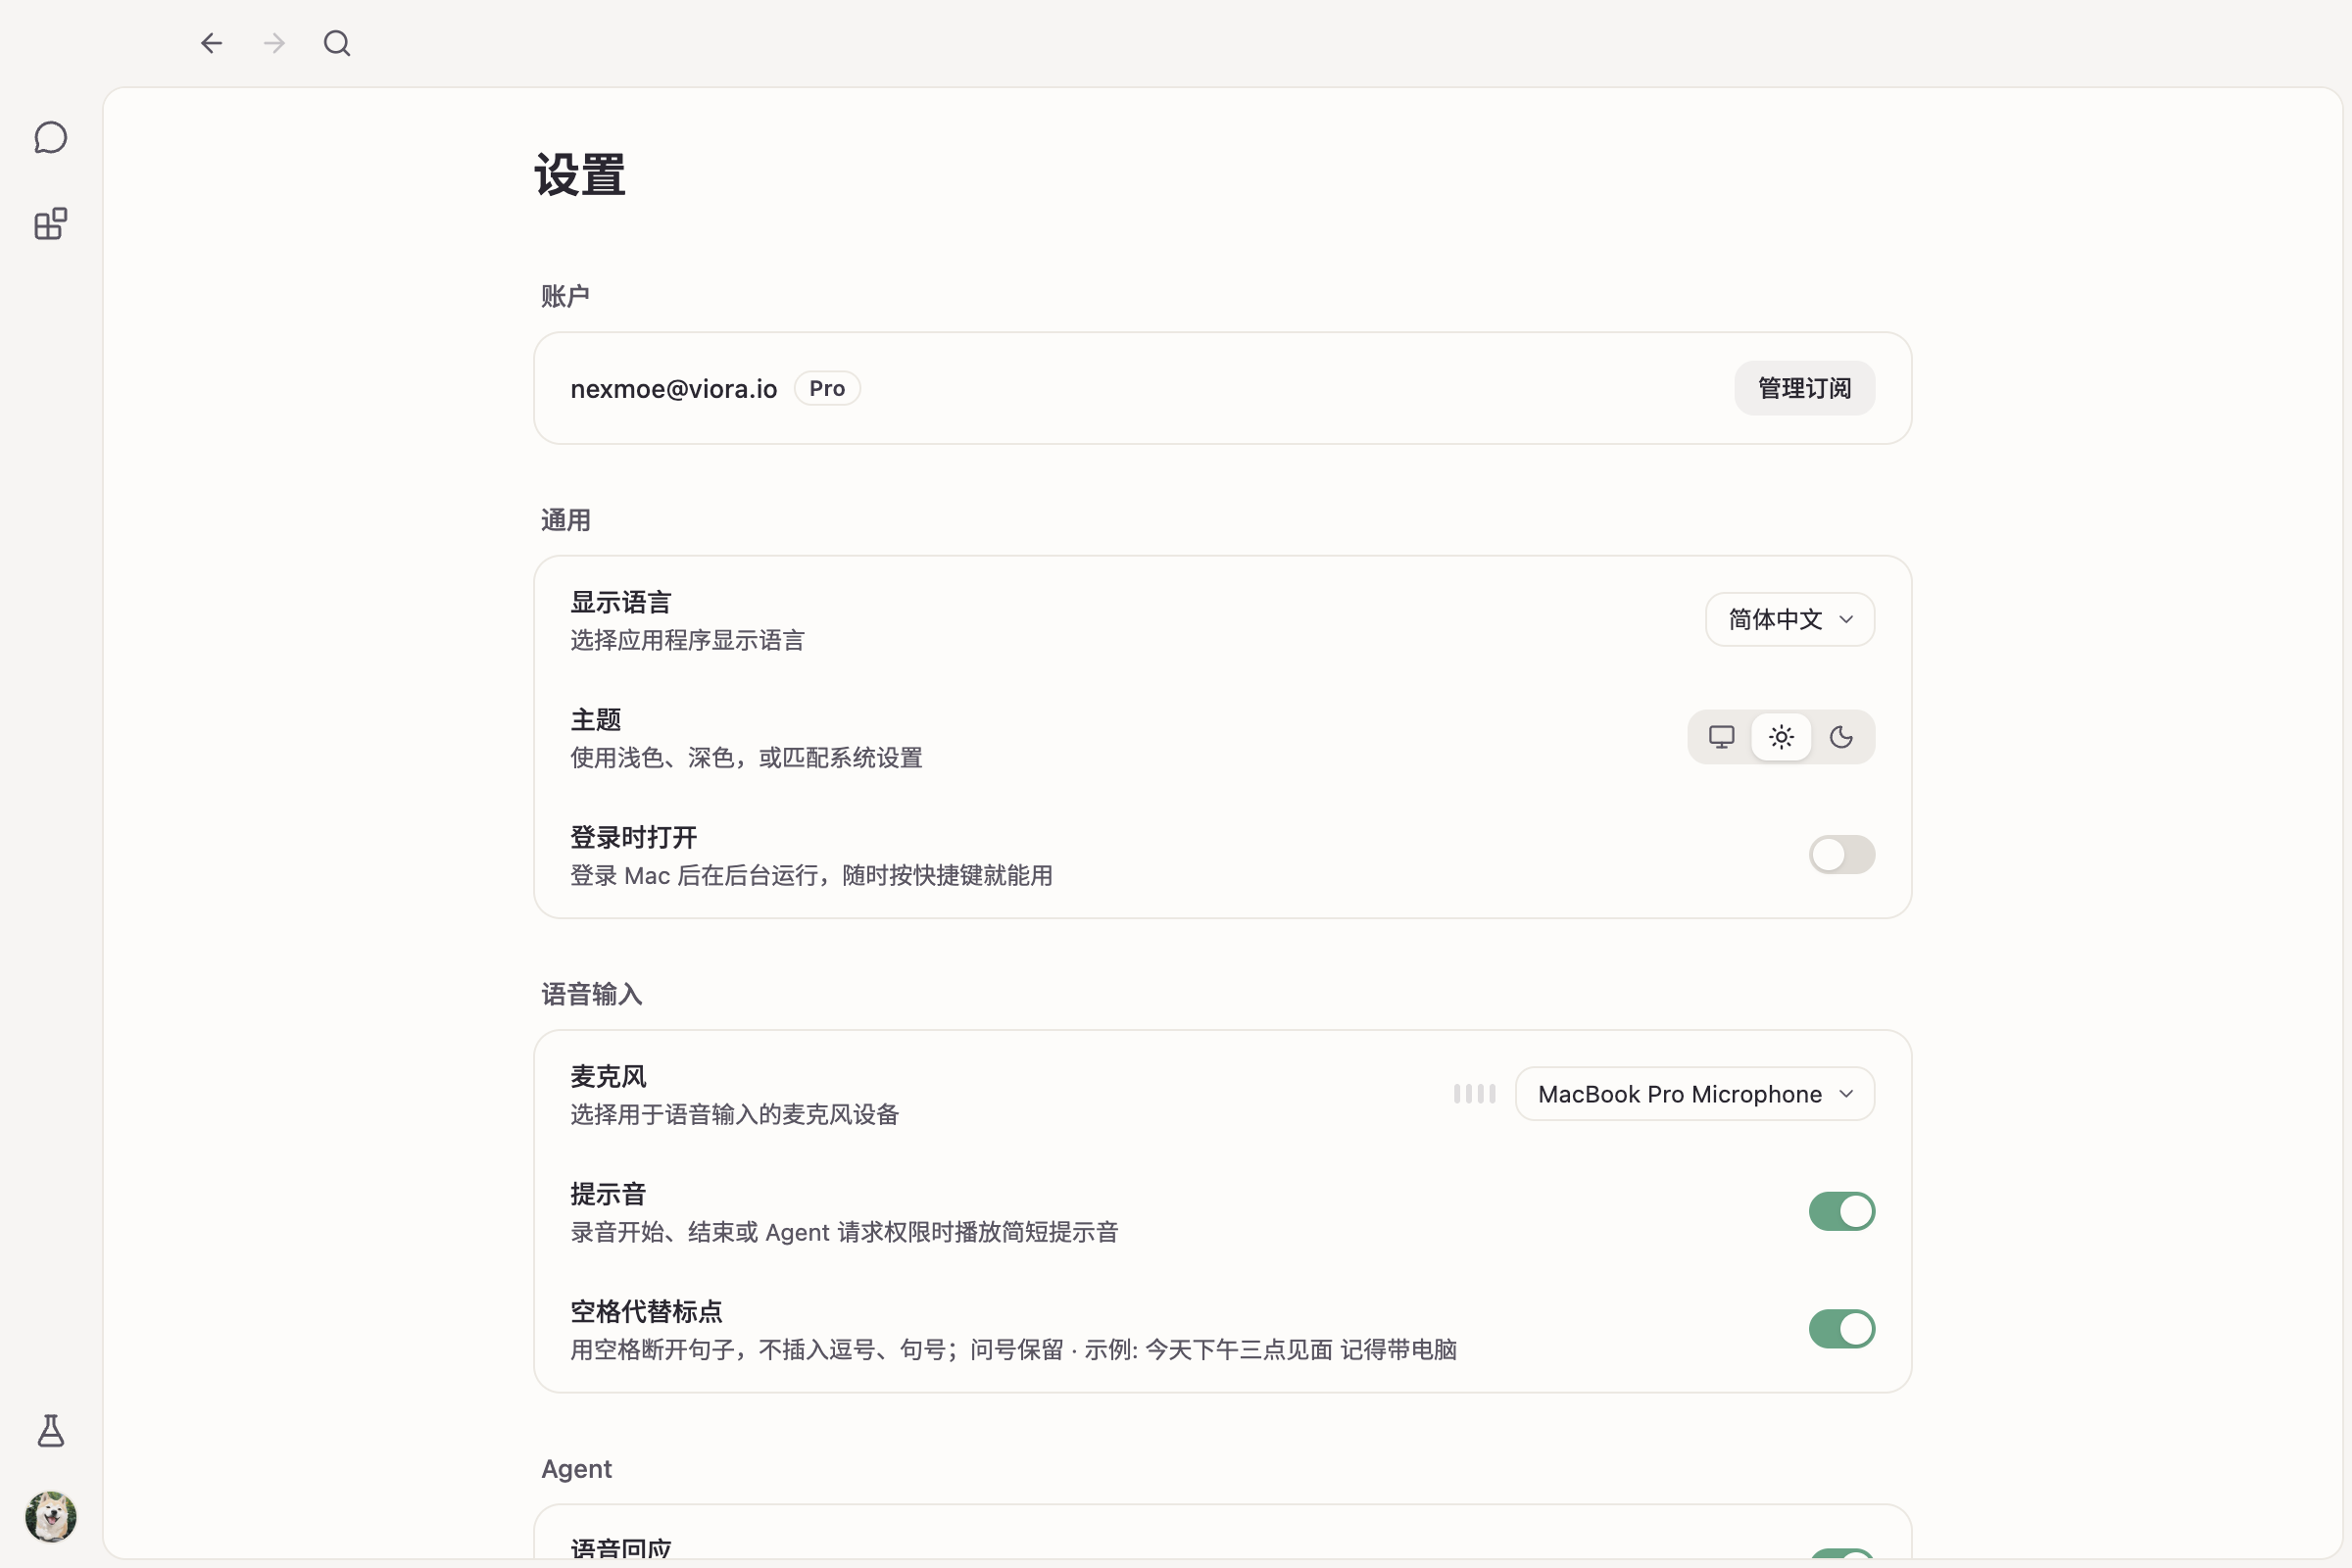
Task: Open the chat bubble sidebar icon
Action: point(50,137)
